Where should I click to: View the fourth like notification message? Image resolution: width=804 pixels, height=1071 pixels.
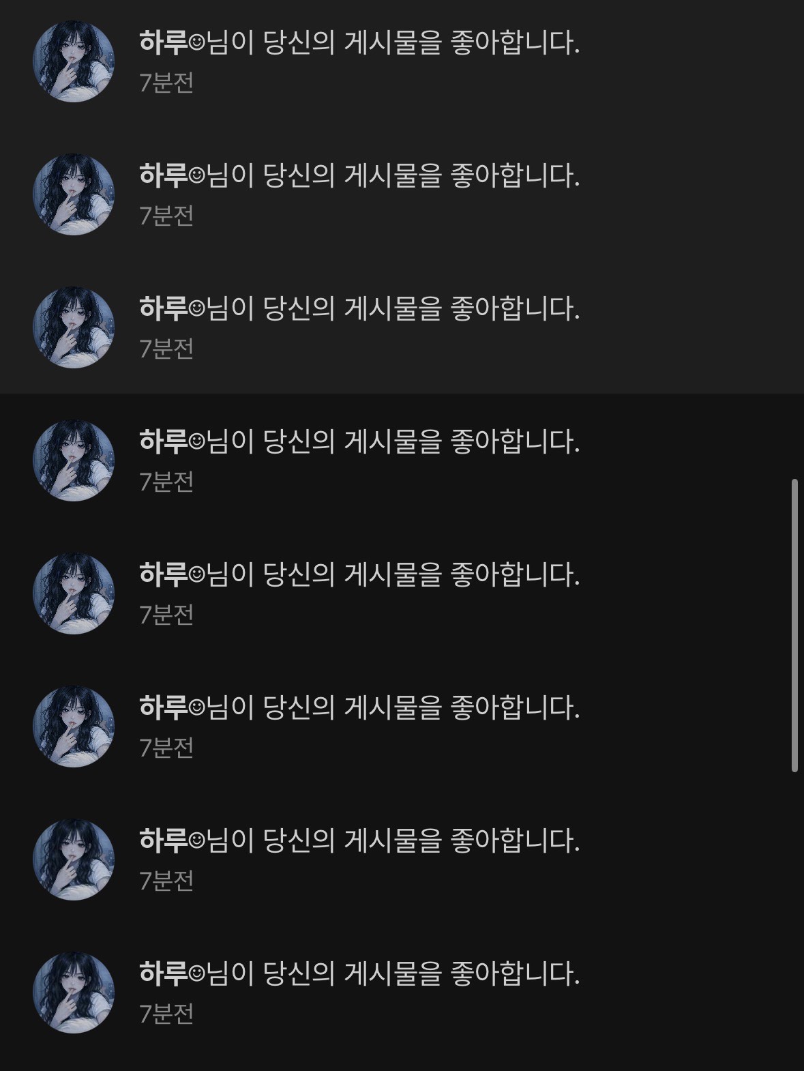click(359, 443)
